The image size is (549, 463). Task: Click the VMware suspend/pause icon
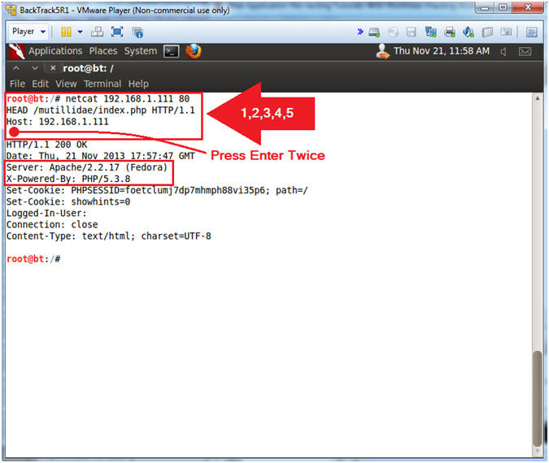click(x=66, y=32)
